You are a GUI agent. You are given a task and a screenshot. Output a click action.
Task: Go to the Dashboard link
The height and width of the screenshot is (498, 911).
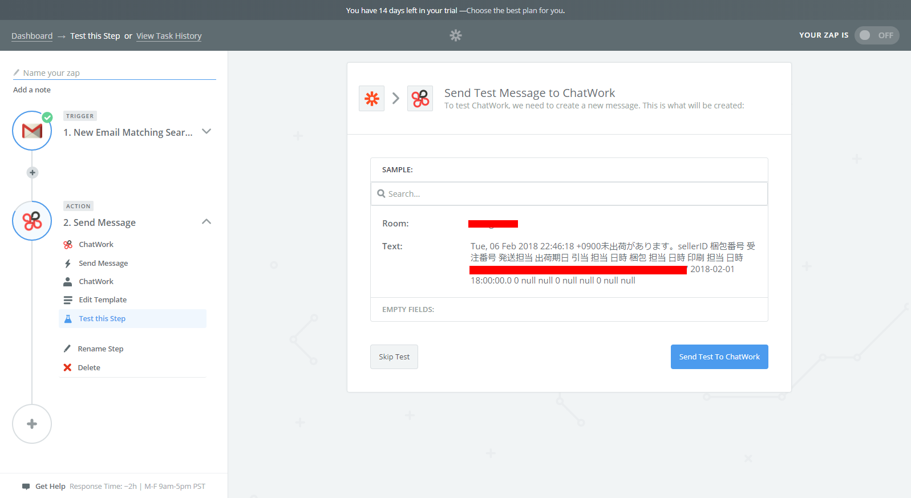coord(32,36)
